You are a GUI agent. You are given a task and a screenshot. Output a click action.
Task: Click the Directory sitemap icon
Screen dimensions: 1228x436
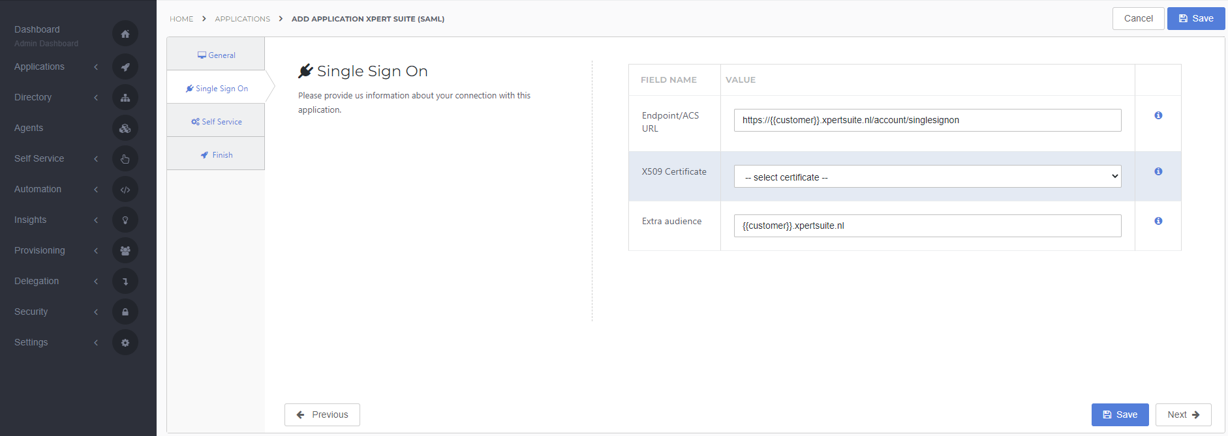point(125,98)
